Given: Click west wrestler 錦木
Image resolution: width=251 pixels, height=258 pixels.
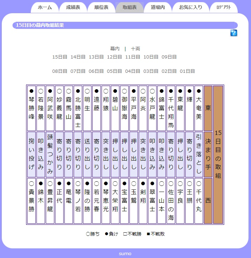Looking at the screenshot, I should (x=41, y=201).
